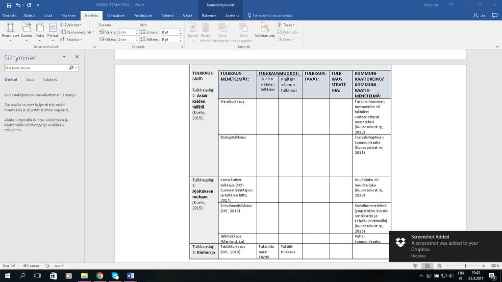Screen dimensions: 502x282
Task: Click the Oikea indent field
Action: pyautogui.click(x=126, y=39)
